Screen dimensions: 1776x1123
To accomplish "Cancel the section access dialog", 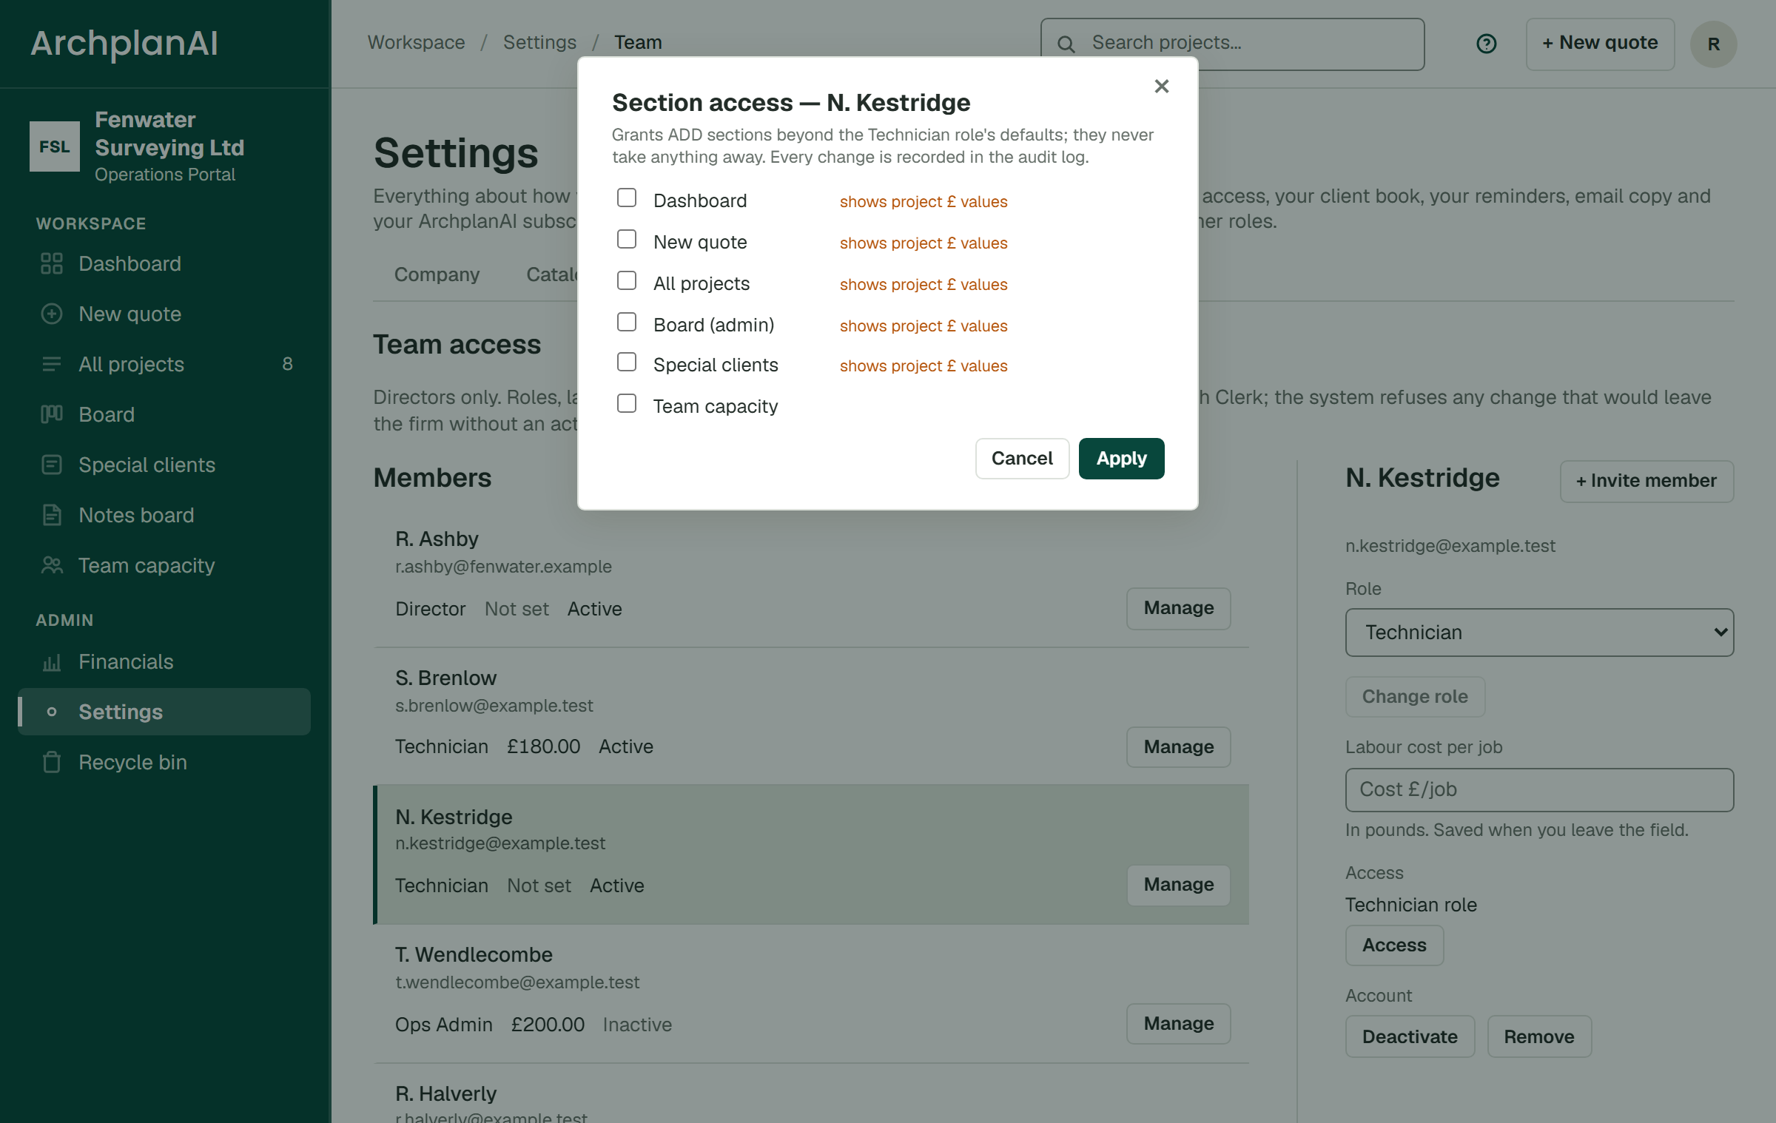I will tap(1022, 459).
